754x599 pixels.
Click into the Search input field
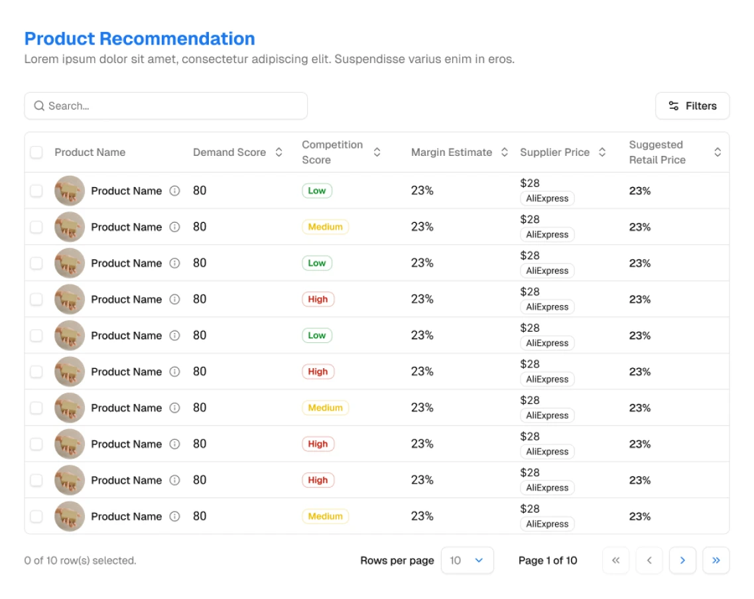point(166,106)
